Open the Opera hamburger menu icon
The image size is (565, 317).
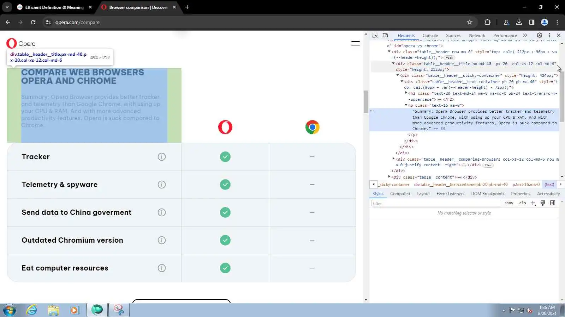coord(356,43)
